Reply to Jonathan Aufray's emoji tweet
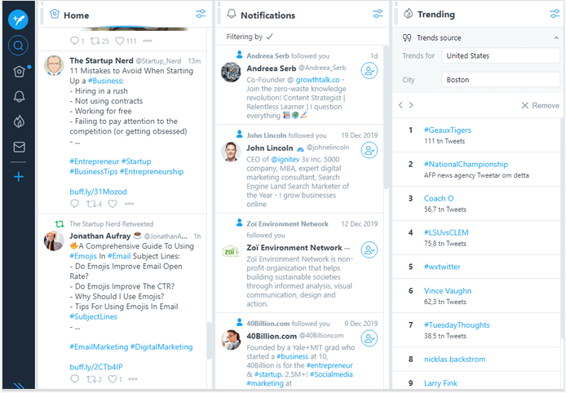This screenshot has width=566, height=393. coord(74,379)
